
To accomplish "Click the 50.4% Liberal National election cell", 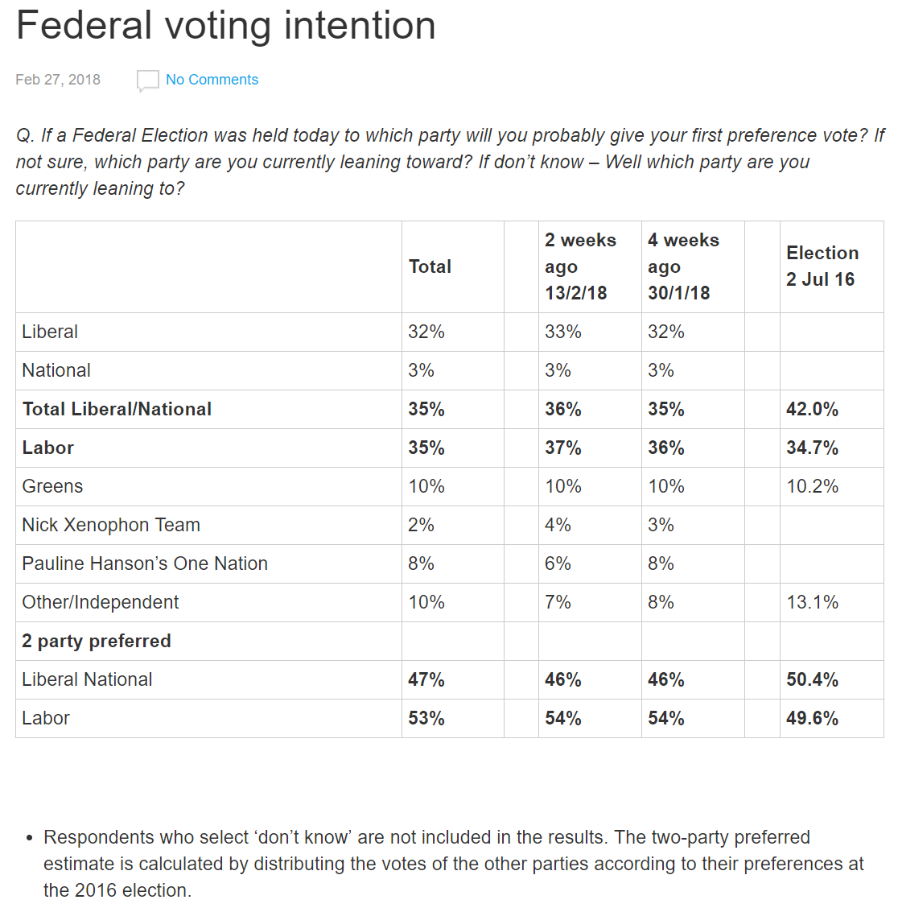I will tap(812, 679).
